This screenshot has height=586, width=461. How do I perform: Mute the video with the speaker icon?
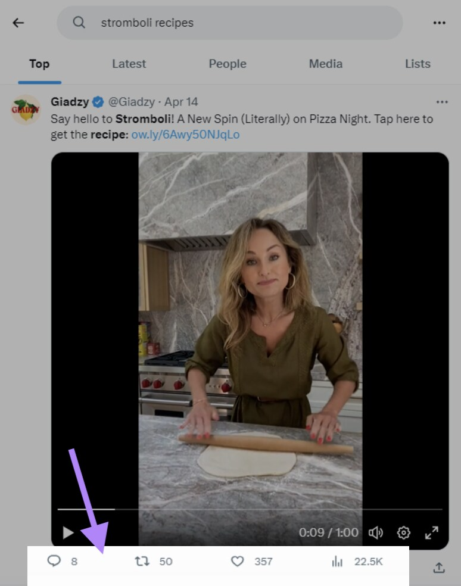[x=376, y=533]
